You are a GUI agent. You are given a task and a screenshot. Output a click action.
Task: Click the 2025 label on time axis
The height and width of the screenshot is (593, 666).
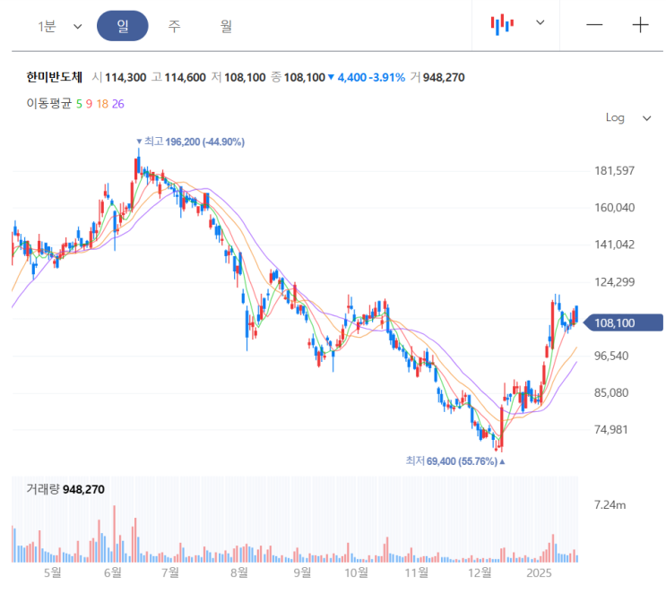coord(539,572)
